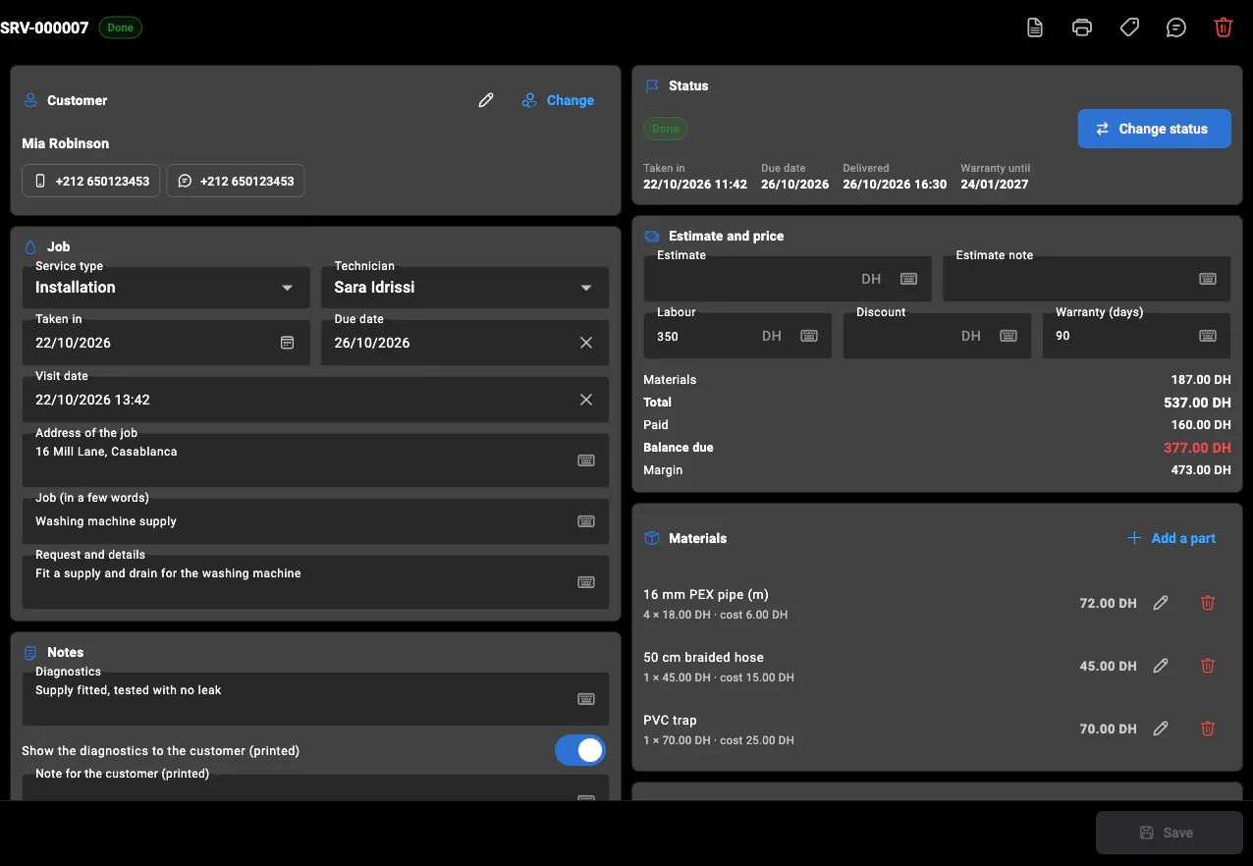
Task: Remove the 50 cm braided hose entry
Action: coord(1208,666)
